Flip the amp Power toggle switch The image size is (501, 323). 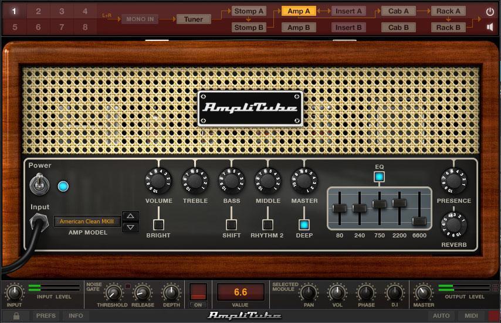point(39,184)
